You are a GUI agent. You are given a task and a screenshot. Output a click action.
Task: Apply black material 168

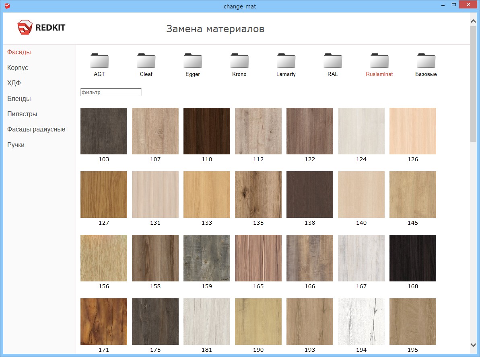click(x=413, y=258)
